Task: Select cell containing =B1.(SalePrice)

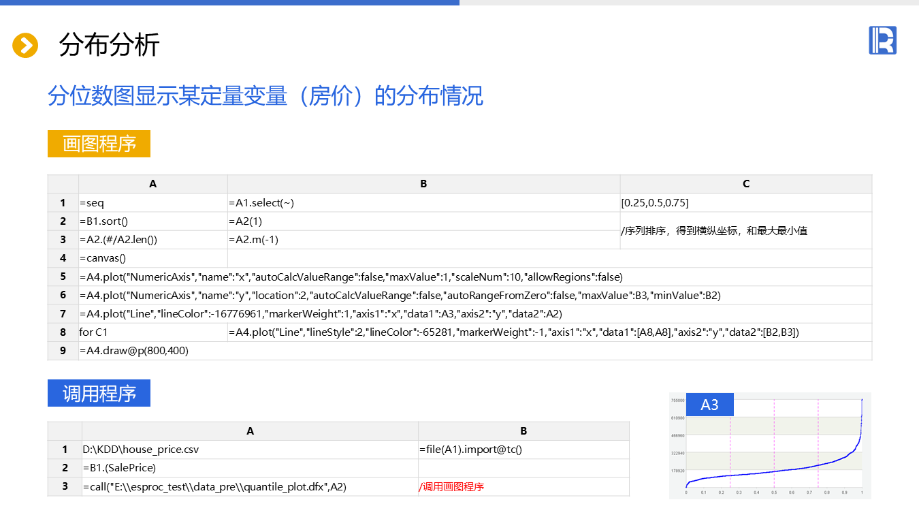Action: tap(250, 468)
